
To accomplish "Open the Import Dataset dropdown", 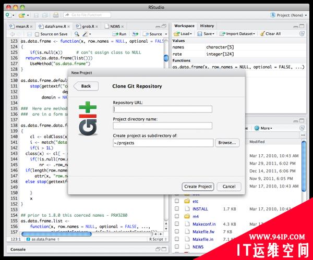I will (x=237, y=34).
